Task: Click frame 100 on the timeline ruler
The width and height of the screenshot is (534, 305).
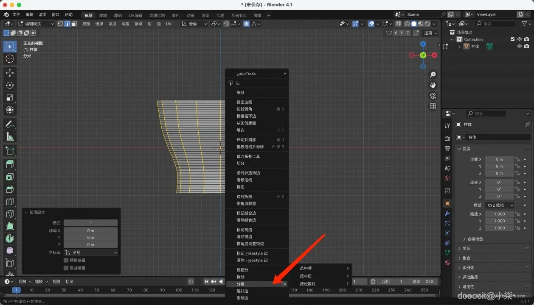Action: pyautogui.click(x=178, y=290)
